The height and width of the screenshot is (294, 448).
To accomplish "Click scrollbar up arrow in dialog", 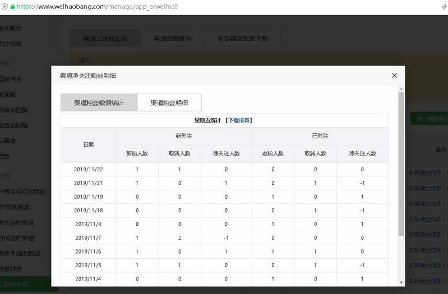I will click(x=401, y=89).
